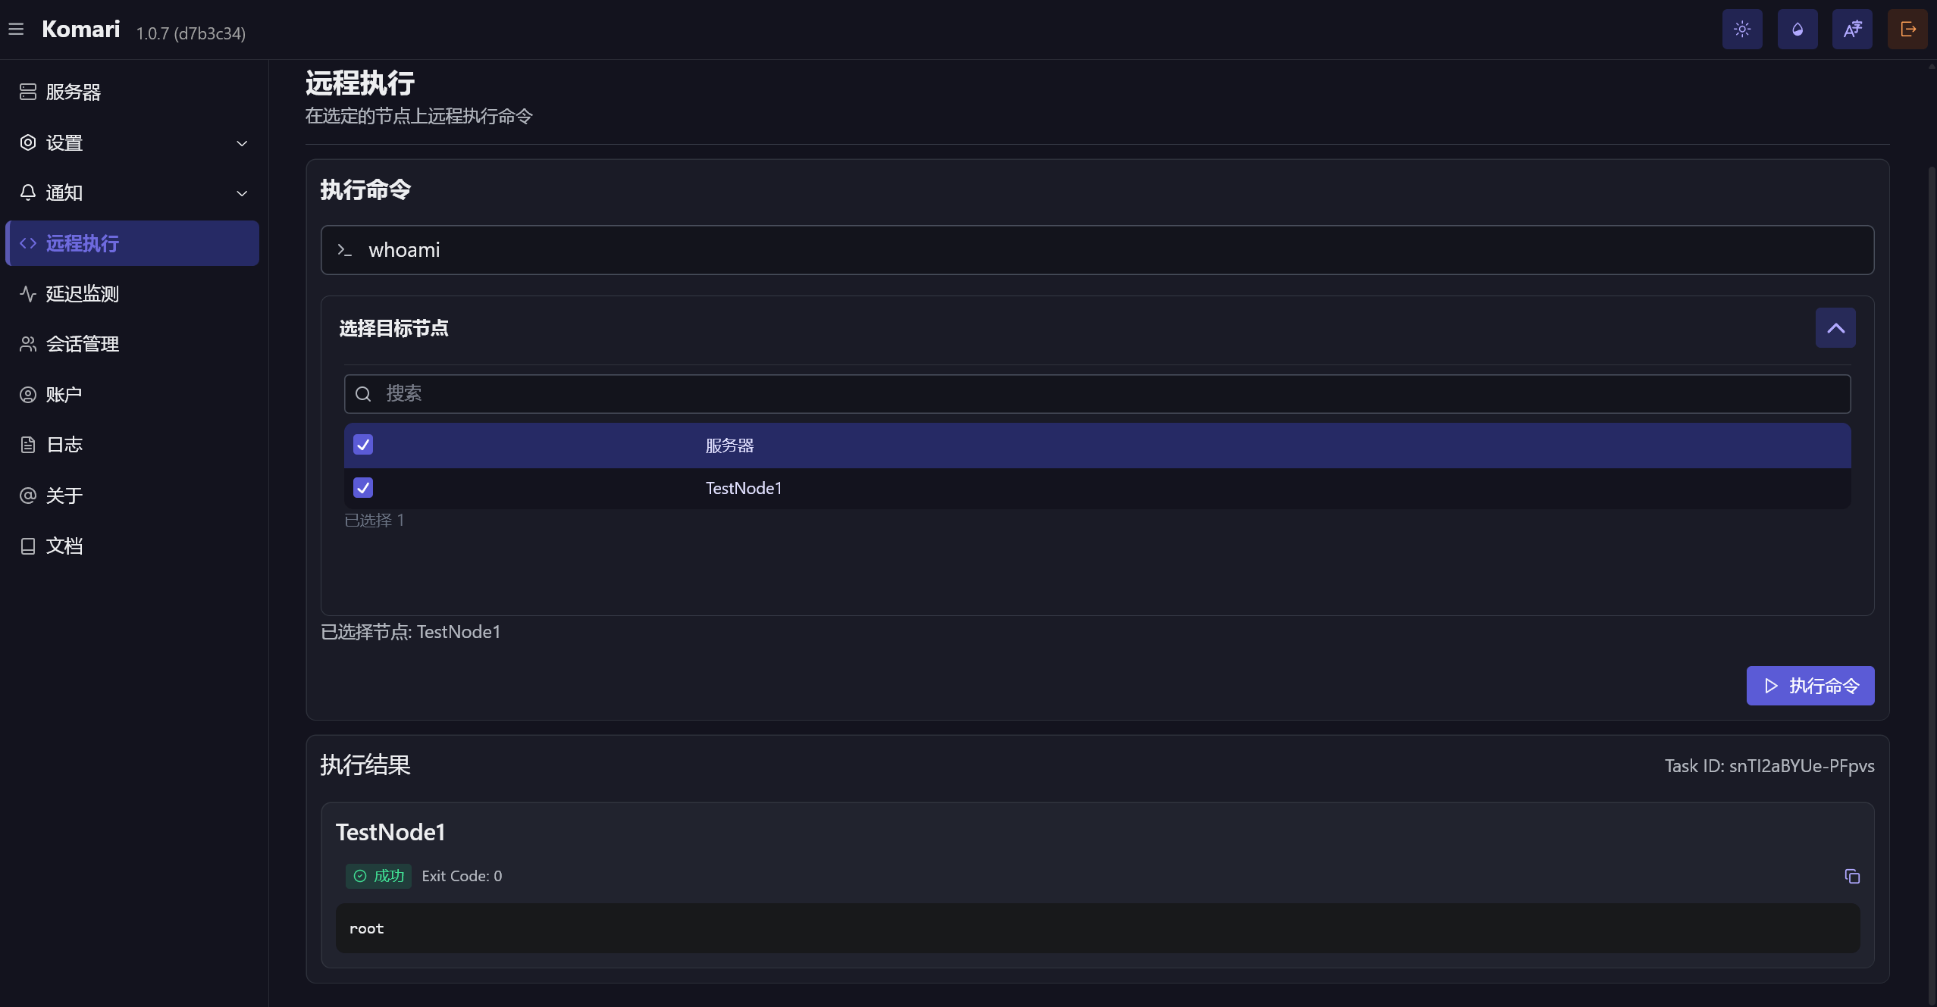Open 日志 logs from sidebar
The width and height of the screenshot is (1937, 1007).
click(x=64, y=445)
